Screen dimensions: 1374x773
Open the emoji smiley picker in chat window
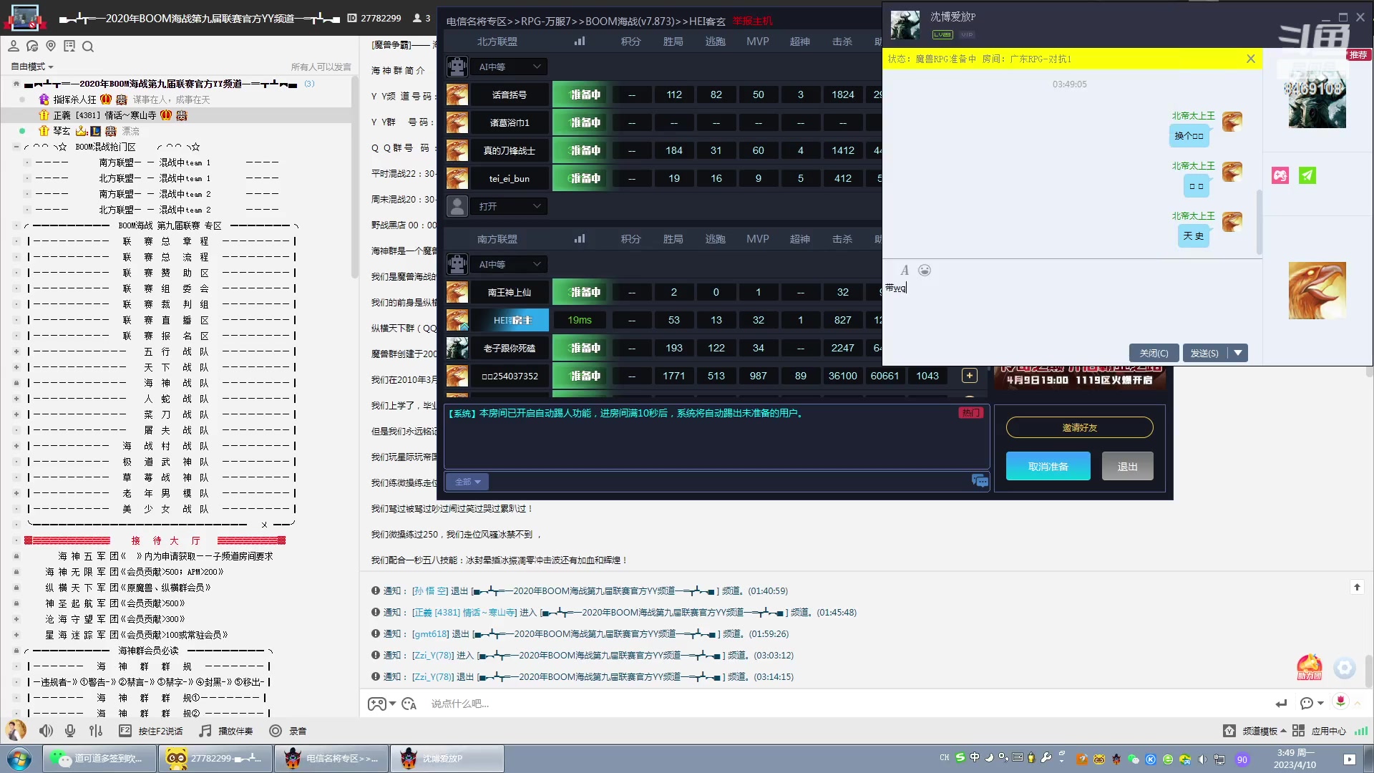pos(925,271)
